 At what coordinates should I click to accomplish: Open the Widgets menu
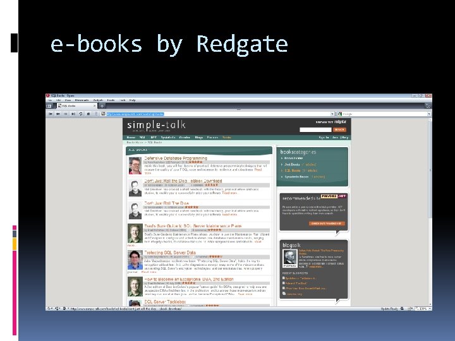(x=98, y=100)
